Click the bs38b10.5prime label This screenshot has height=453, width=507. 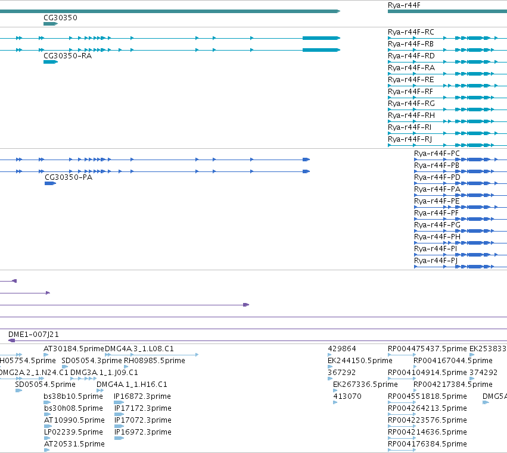point(73,396)
